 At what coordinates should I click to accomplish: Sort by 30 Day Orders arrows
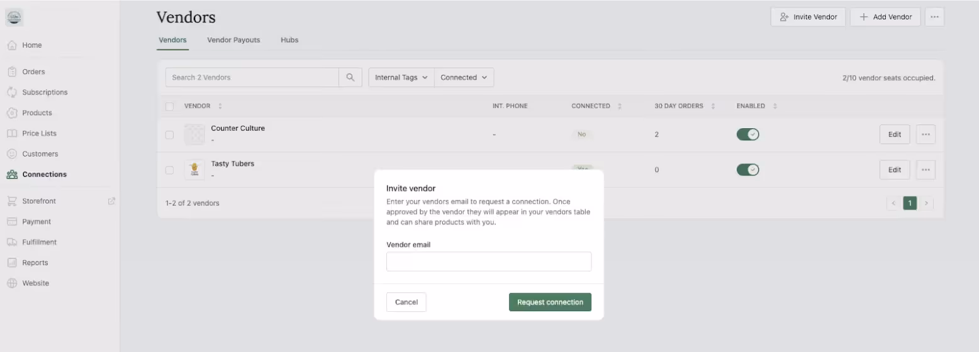(713, 106)
